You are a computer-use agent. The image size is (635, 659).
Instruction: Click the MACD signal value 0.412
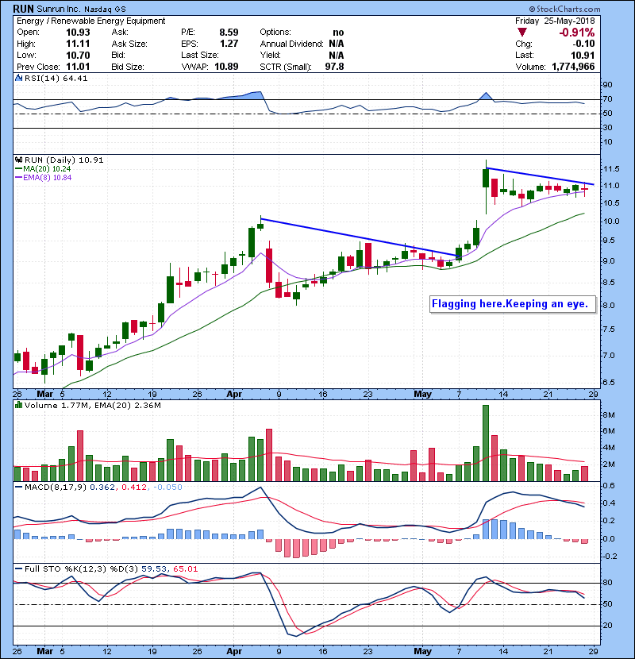[134, 488]
